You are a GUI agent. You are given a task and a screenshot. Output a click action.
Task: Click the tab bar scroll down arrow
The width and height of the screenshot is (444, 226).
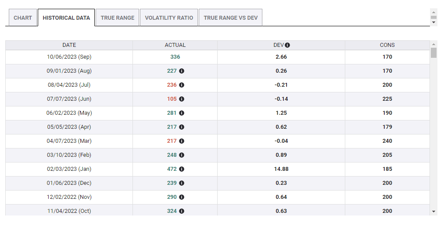[x=434, y=22]
